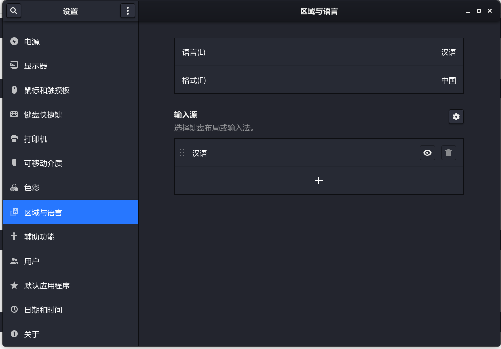Click the removable media icon beside 可移动介质

click(14, 163)
